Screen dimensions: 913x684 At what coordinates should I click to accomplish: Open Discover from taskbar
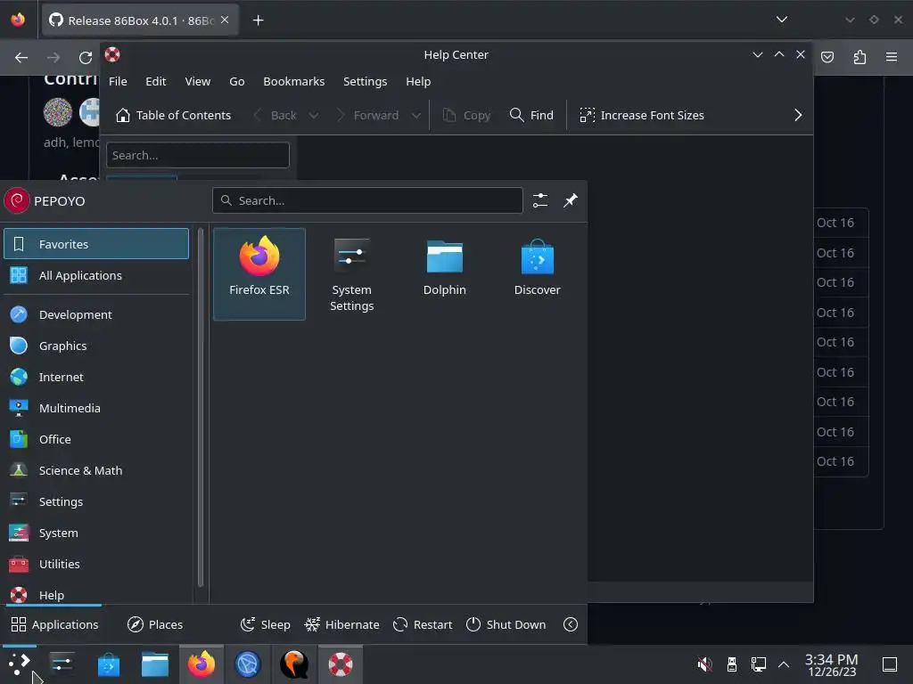(108, 664)
